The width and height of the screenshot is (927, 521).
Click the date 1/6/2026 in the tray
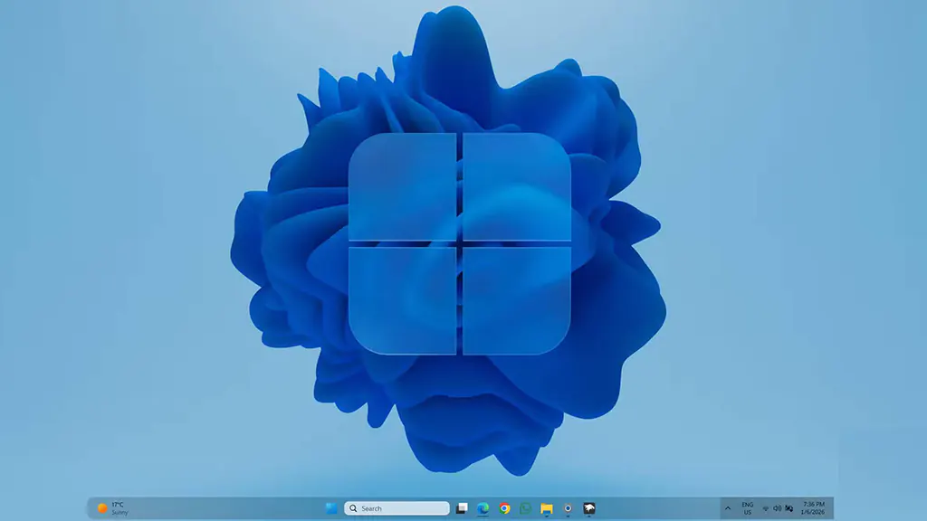tap(812, 513)
